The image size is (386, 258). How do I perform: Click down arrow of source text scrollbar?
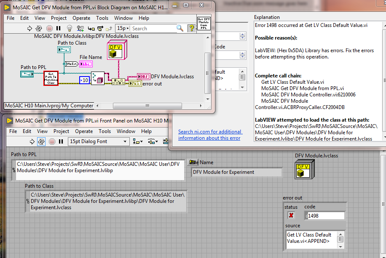point(340,246)
